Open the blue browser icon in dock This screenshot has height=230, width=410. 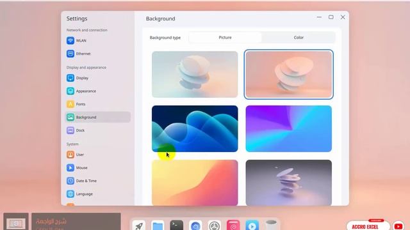(195, 226)
